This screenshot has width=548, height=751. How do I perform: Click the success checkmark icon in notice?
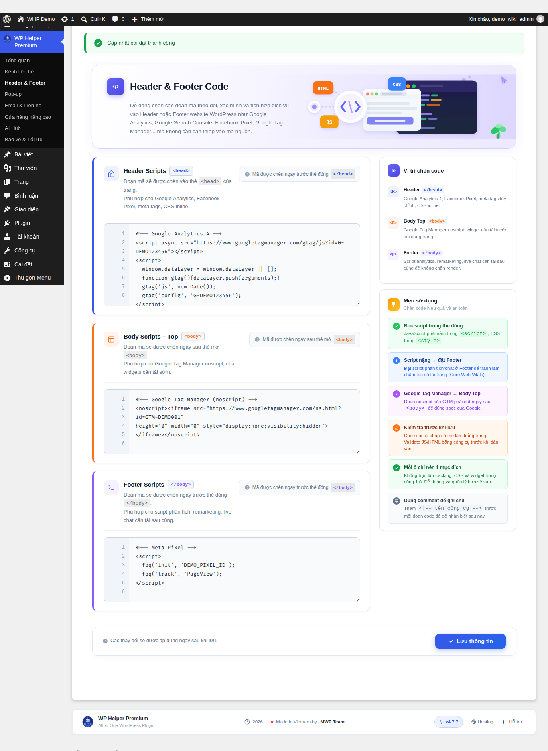pyautogui.click(x=98, y=43)
